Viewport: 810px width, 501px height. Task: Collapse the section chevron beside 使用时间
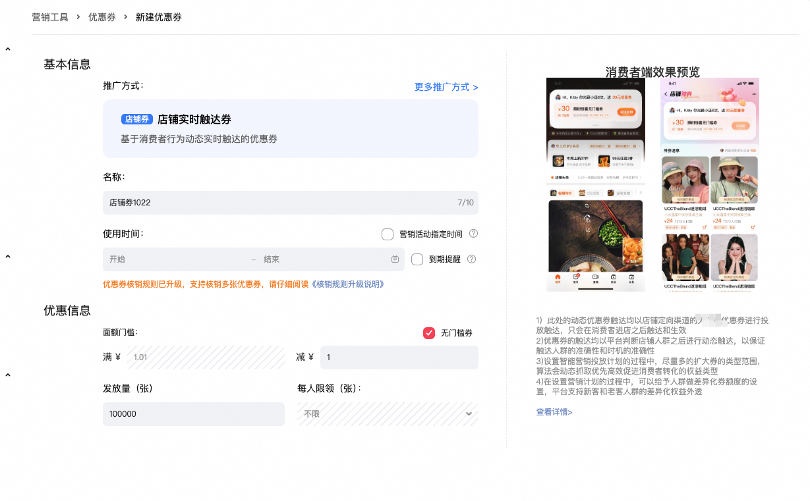point(8,256)
